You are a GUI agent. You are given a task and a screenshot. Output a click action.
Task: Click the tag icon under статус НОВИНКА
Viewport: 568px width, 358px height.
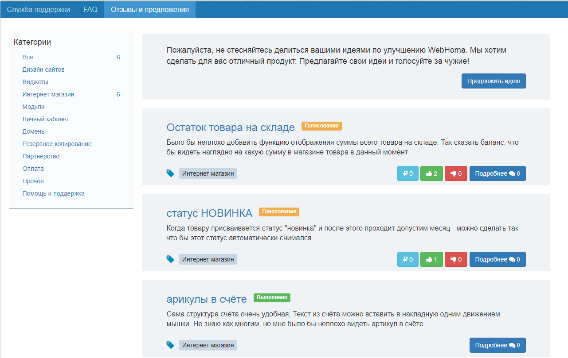pyautogui.click(x=170, y=259)
